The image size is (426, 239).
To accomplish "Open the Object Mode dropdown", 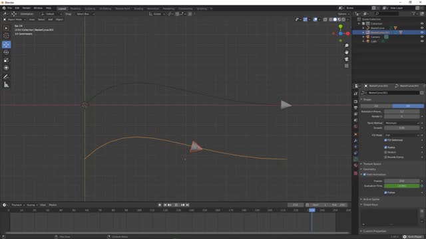I will [x=15, y=19].
